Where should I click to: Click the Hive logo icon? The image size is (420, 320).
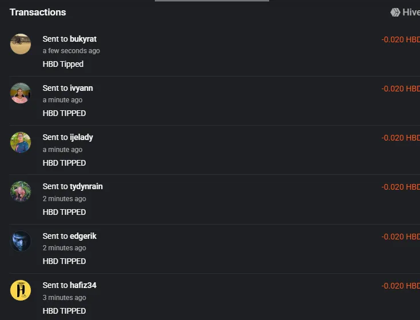[395, 13]
